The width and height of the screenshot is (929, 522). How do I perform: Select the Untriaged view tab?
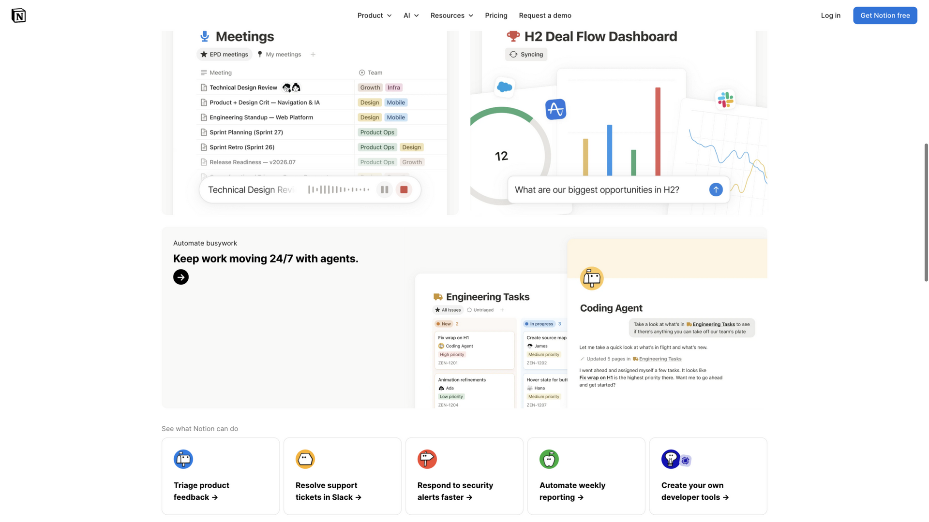pos(480,310)
